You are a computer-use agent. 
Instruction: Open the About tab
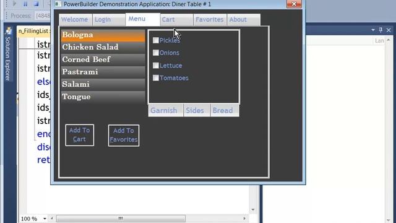pos(243,20)
